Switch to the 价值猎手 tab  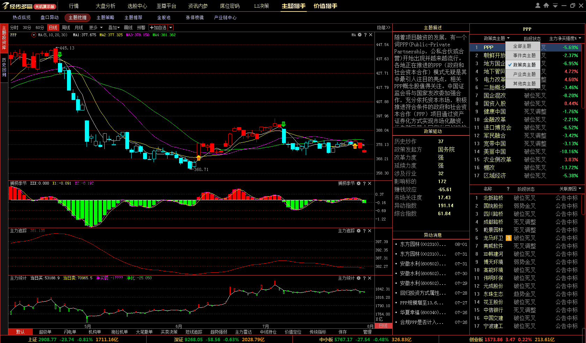325,6
